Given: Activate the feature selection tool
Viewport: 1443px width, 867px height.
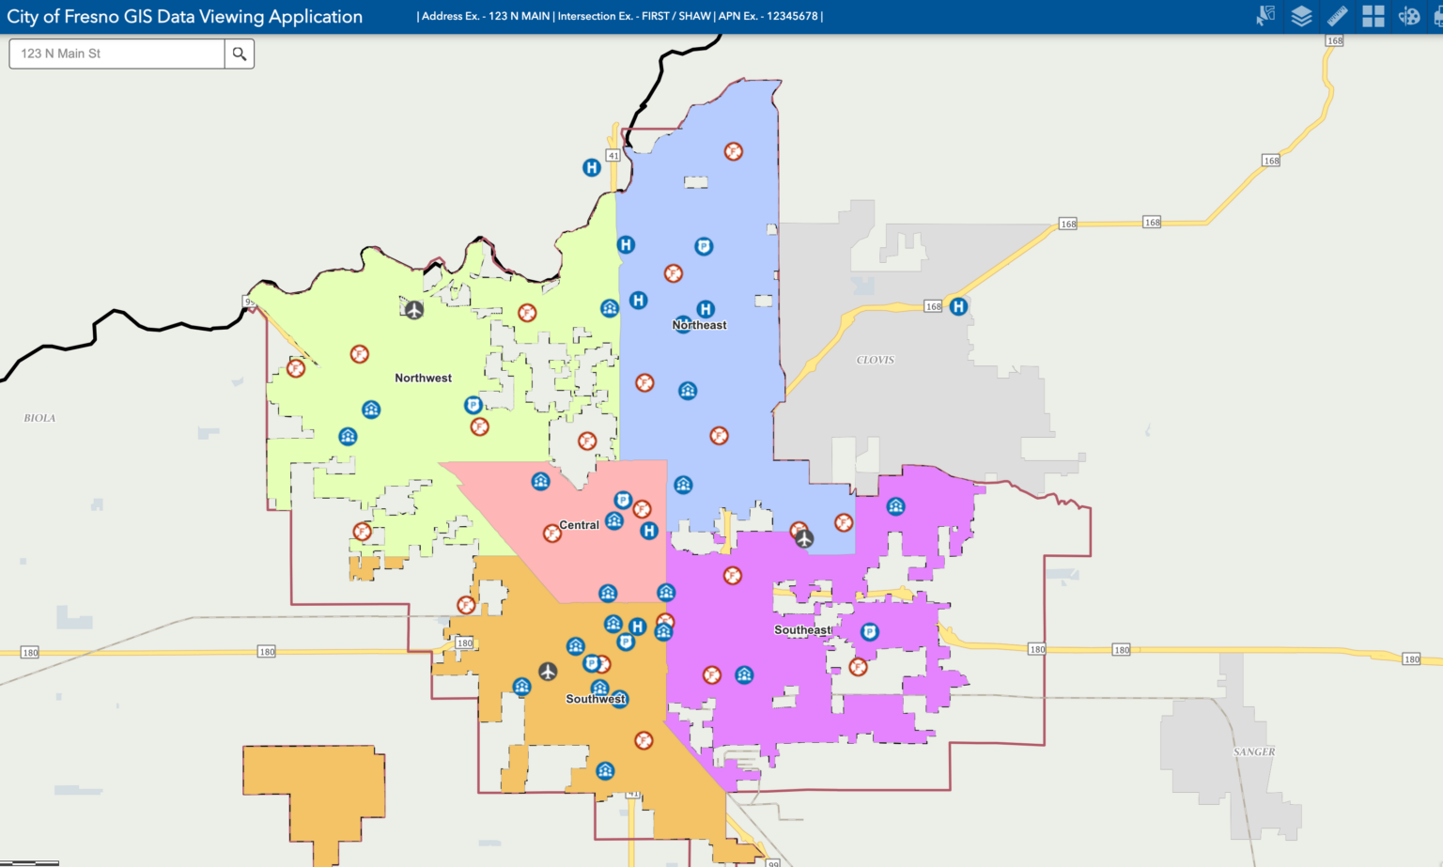Looking at the screenshot, I should click(1265, 16).
